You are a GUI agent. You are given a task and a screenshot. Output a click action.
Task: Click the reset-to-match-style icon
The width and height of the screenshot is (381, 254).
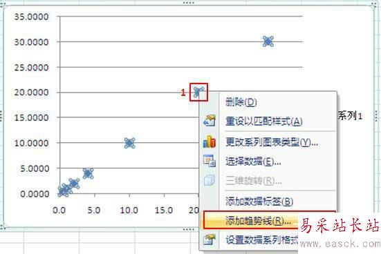tap(210, 121)
